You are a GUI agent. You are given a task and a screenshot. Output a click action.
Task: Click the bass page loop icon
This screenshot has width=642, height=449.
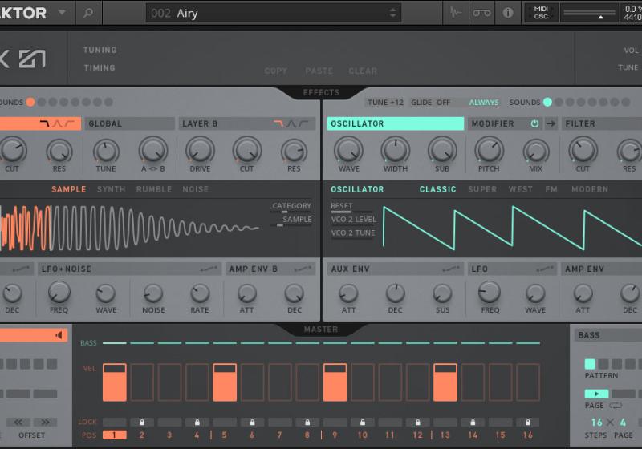(616, 405)
